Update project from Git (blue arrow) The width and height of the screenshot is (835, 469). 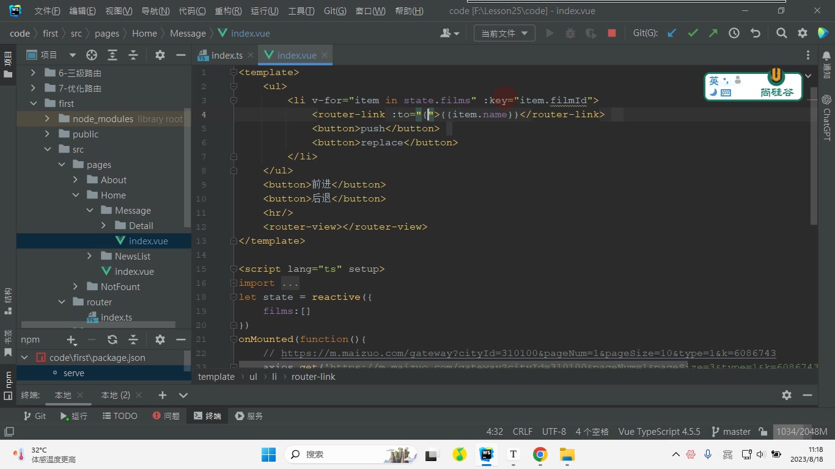point(672,34)
